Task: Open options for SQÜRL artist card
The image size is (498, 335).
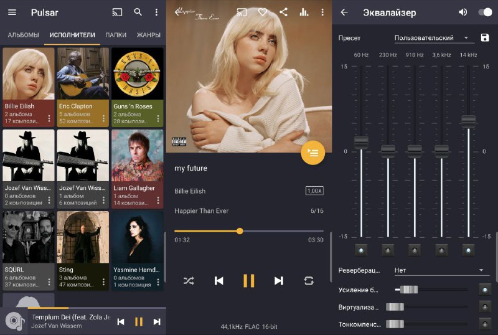Action: point(49,282)
